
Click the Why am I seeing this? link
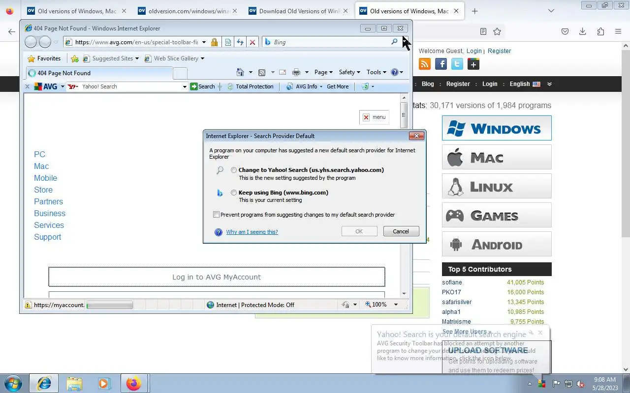tap(252, 232)
